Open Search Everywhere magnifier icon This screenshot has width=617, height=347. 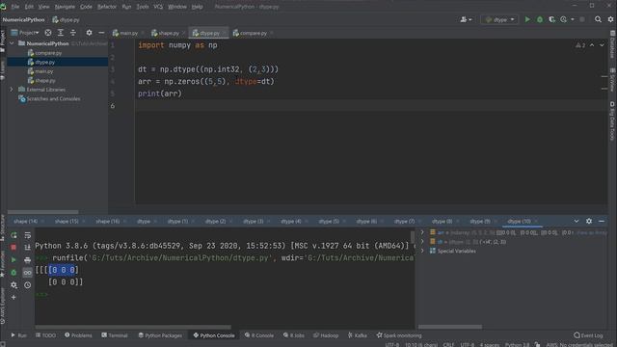(598, 19)
